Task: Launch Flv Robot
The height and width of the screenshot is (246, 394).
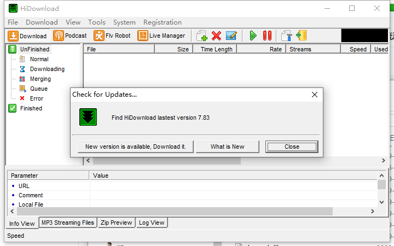Action: tap(112, 36)
